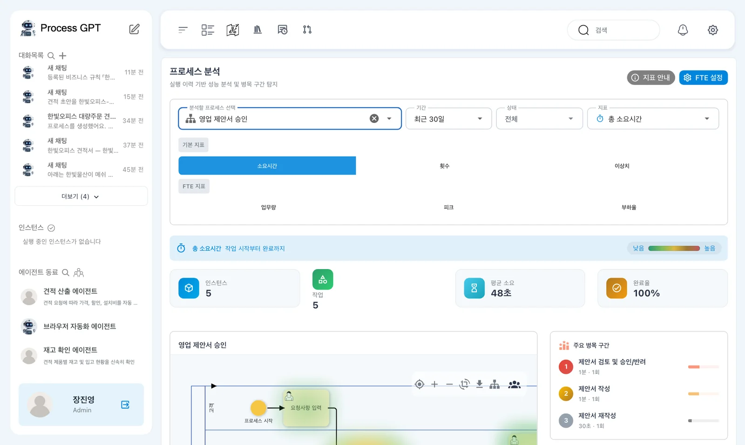Viewport: 745px width, 445px height.
Task: Open the scheduled history icon in top toolbar
Action: [283, 30]
